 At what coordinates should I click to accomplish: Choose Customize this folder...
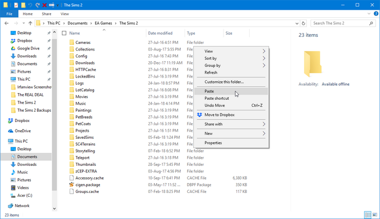(231, 82)
